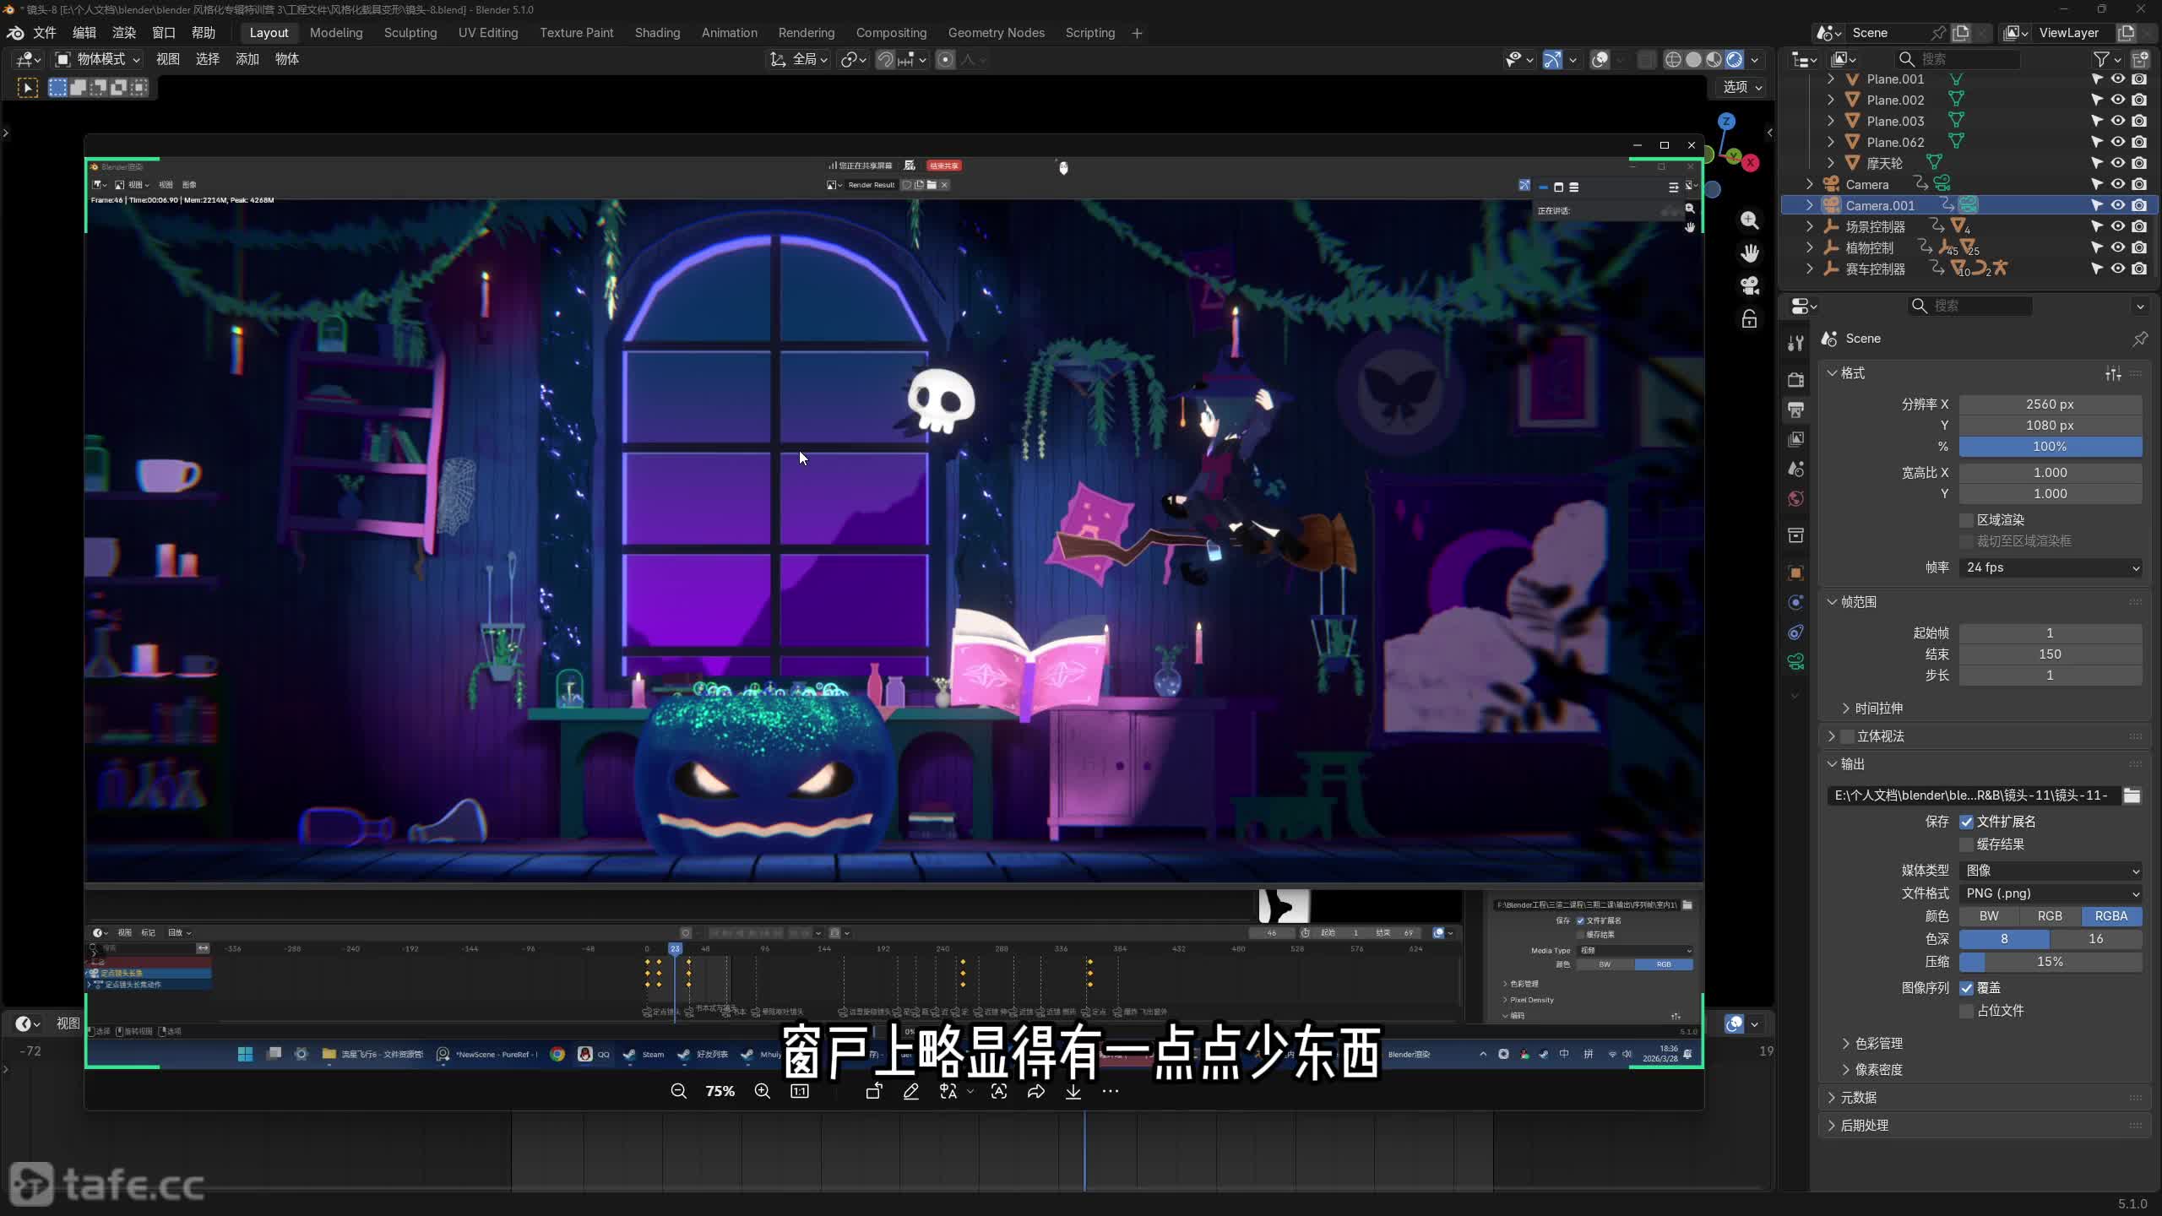This screenshot has height=1216, width=2162.
Task: Toggle camera view icon in viewport gizmos
Action: 1750,285
